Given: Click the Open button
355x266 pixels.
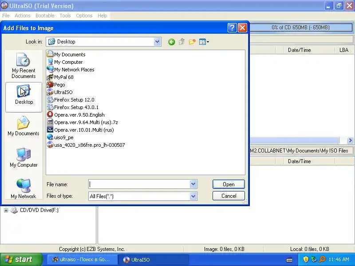Looking at the screenshot, I should point(229,184).
